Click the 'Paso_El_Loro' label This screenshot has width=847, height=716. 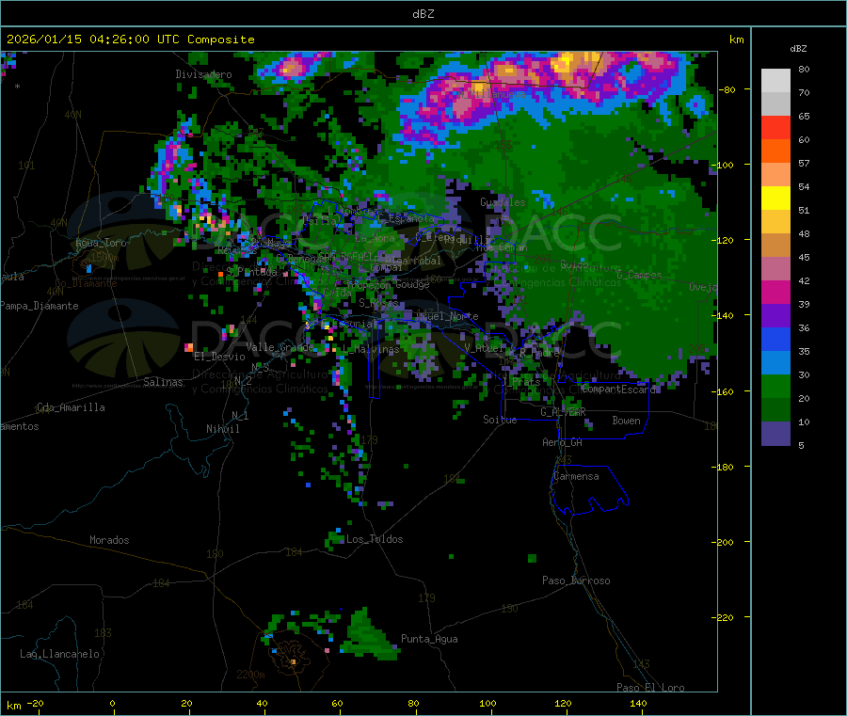(650, 688)
